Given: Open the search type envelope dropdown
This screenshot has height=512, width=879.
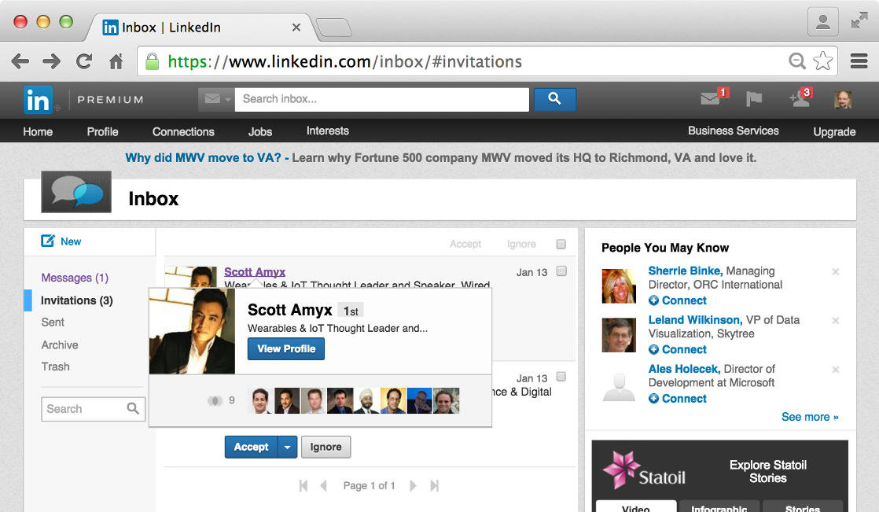Looking at the screenshot, I should pyautogui.click(x=216, y=99).
